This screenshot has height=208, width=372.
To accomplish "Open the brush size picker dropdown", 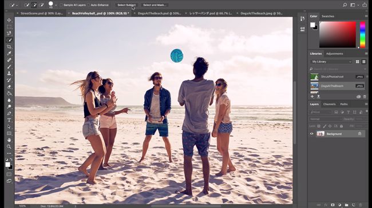I will [56, 5].
